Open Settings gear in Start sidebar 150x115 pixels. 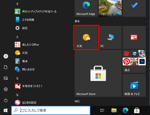tap(6, 89)
